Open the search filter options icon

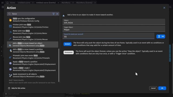(x=54, y=14)
